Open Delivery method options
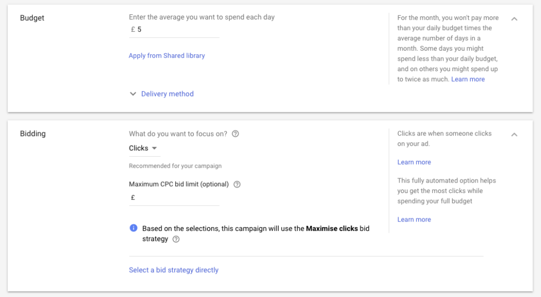Viewport: 541px width, 297px height. tap(167, 94)
